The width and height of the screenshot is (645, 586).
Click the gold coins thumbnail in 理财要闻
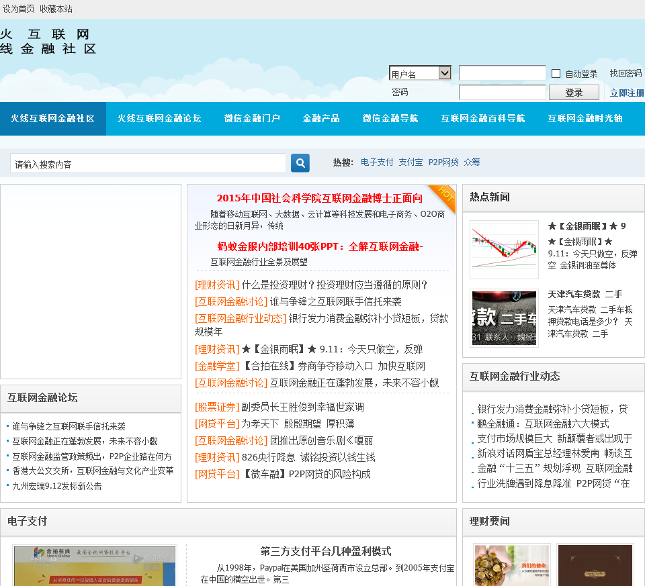(511, 565)
